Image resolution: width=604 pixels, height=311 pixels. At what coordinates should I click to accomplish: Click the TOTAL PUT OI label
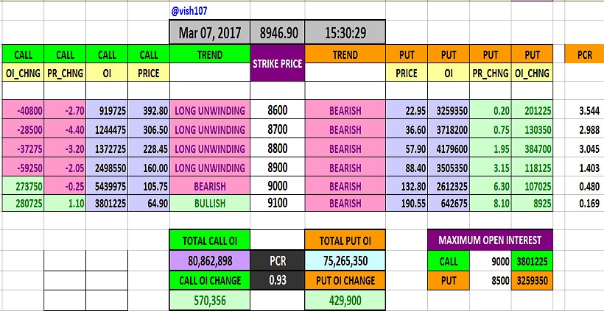tap(344, 240)
